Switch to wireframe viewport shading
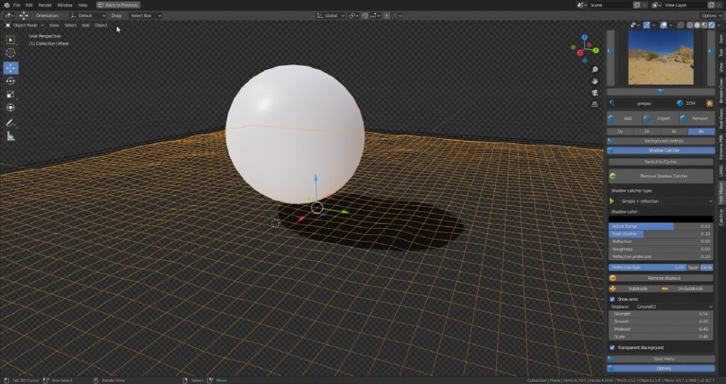The height and width of the screenshot is (384, 726). click(x=691, y=25)
